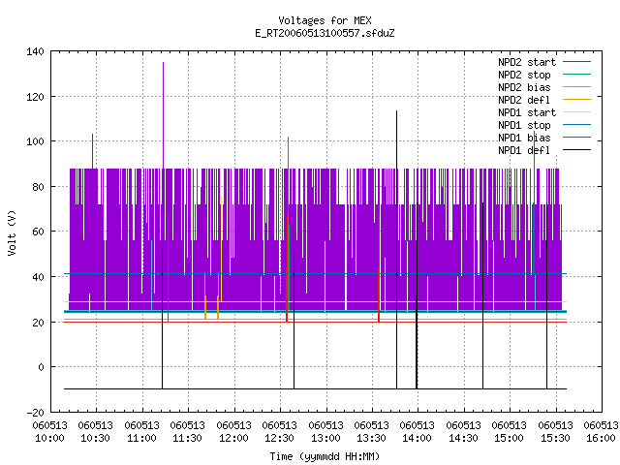
Task: Click the black NPD1 defl legend line
Action: (x=577, y=150)
